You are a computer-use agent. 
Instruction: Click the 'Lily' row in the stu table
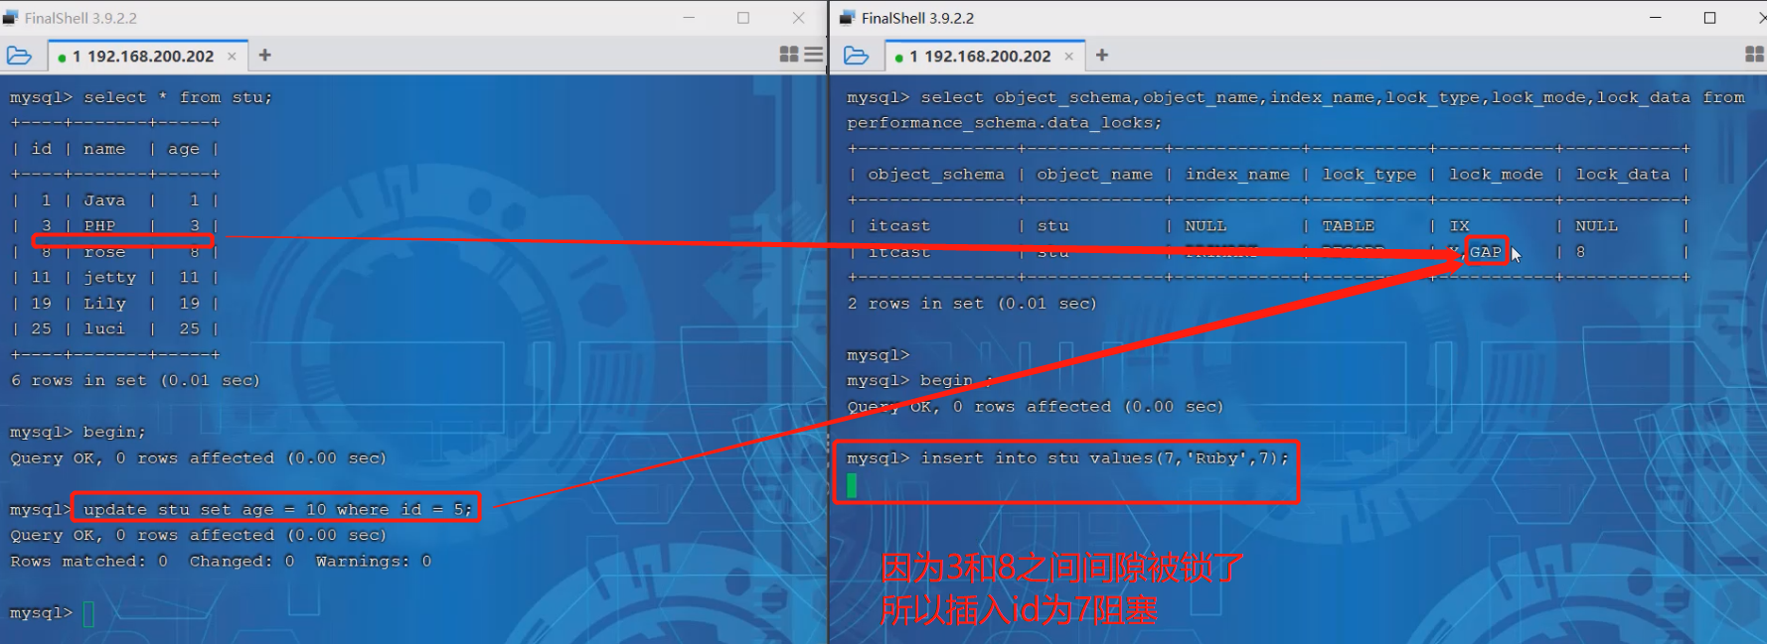tap(114, 304)
